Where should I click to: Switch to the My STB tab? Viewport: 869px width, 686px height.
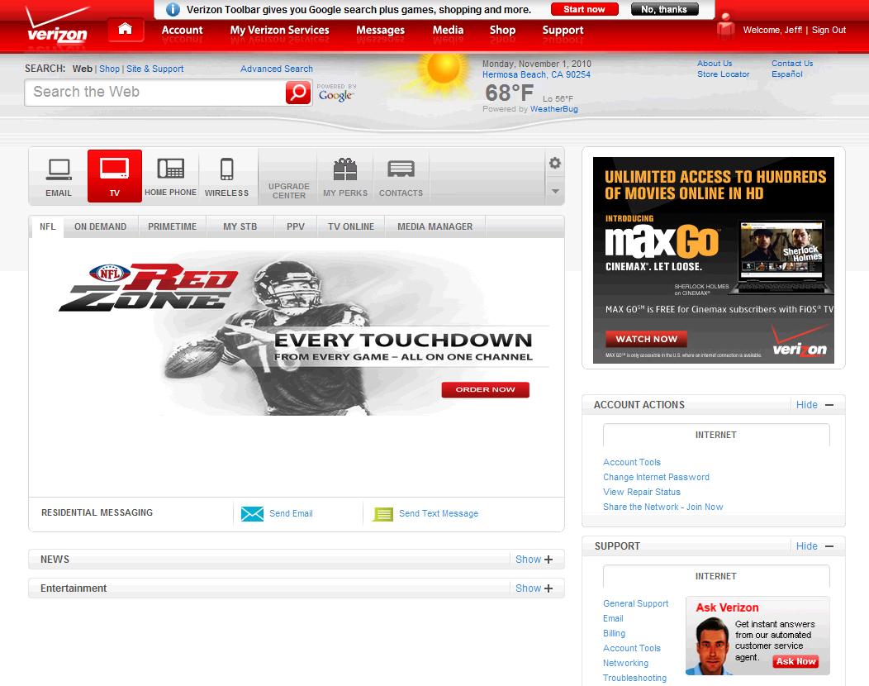point(240,226)
